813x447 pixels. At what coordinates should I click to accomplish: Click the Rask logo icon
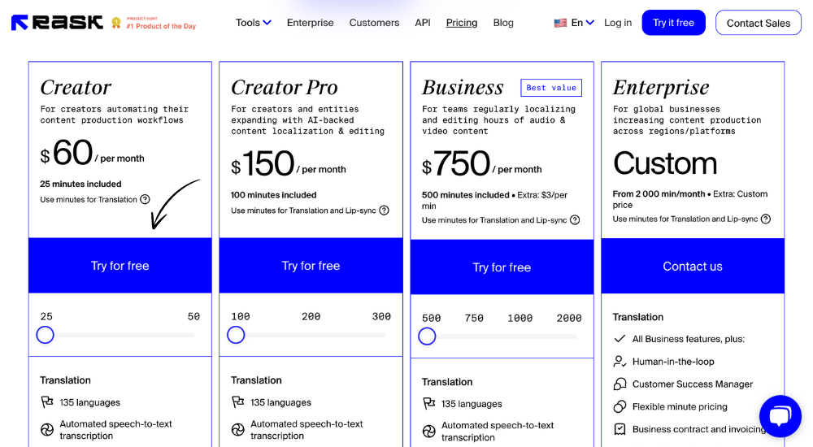click(x=20, y=23)
